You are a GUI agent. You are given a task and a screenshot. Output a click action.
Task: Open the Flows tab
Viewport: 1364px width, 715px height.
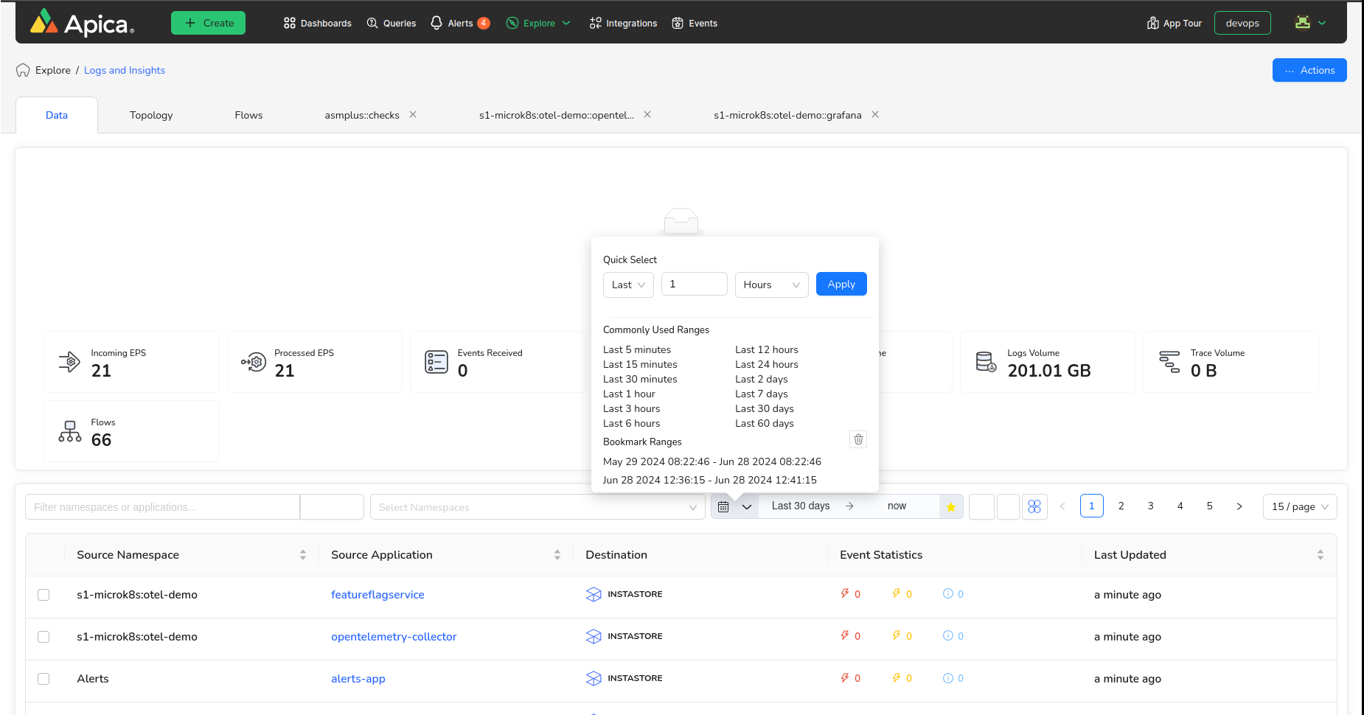tap(248, 116)
